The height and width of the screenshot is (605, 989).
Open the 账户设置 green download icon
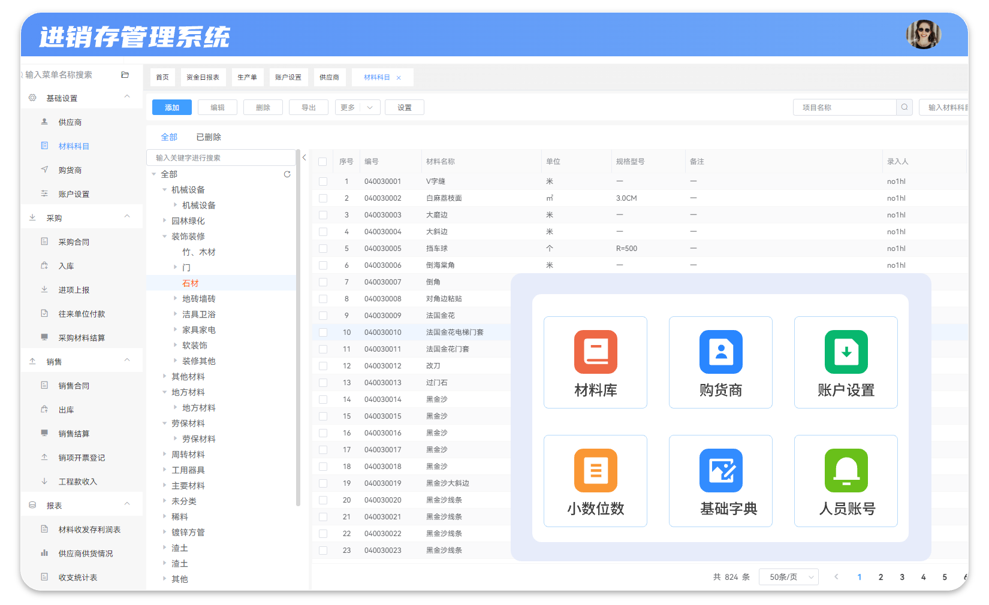pyautogui.click(x=846, y=352)
